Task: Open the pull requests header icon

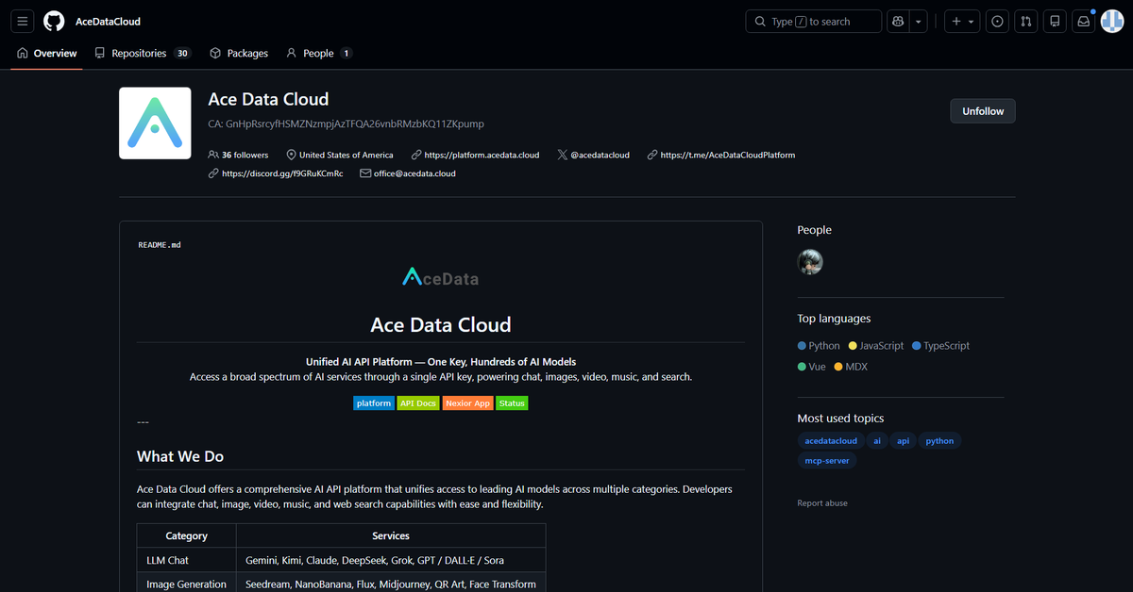Action: pos(1026,21)
